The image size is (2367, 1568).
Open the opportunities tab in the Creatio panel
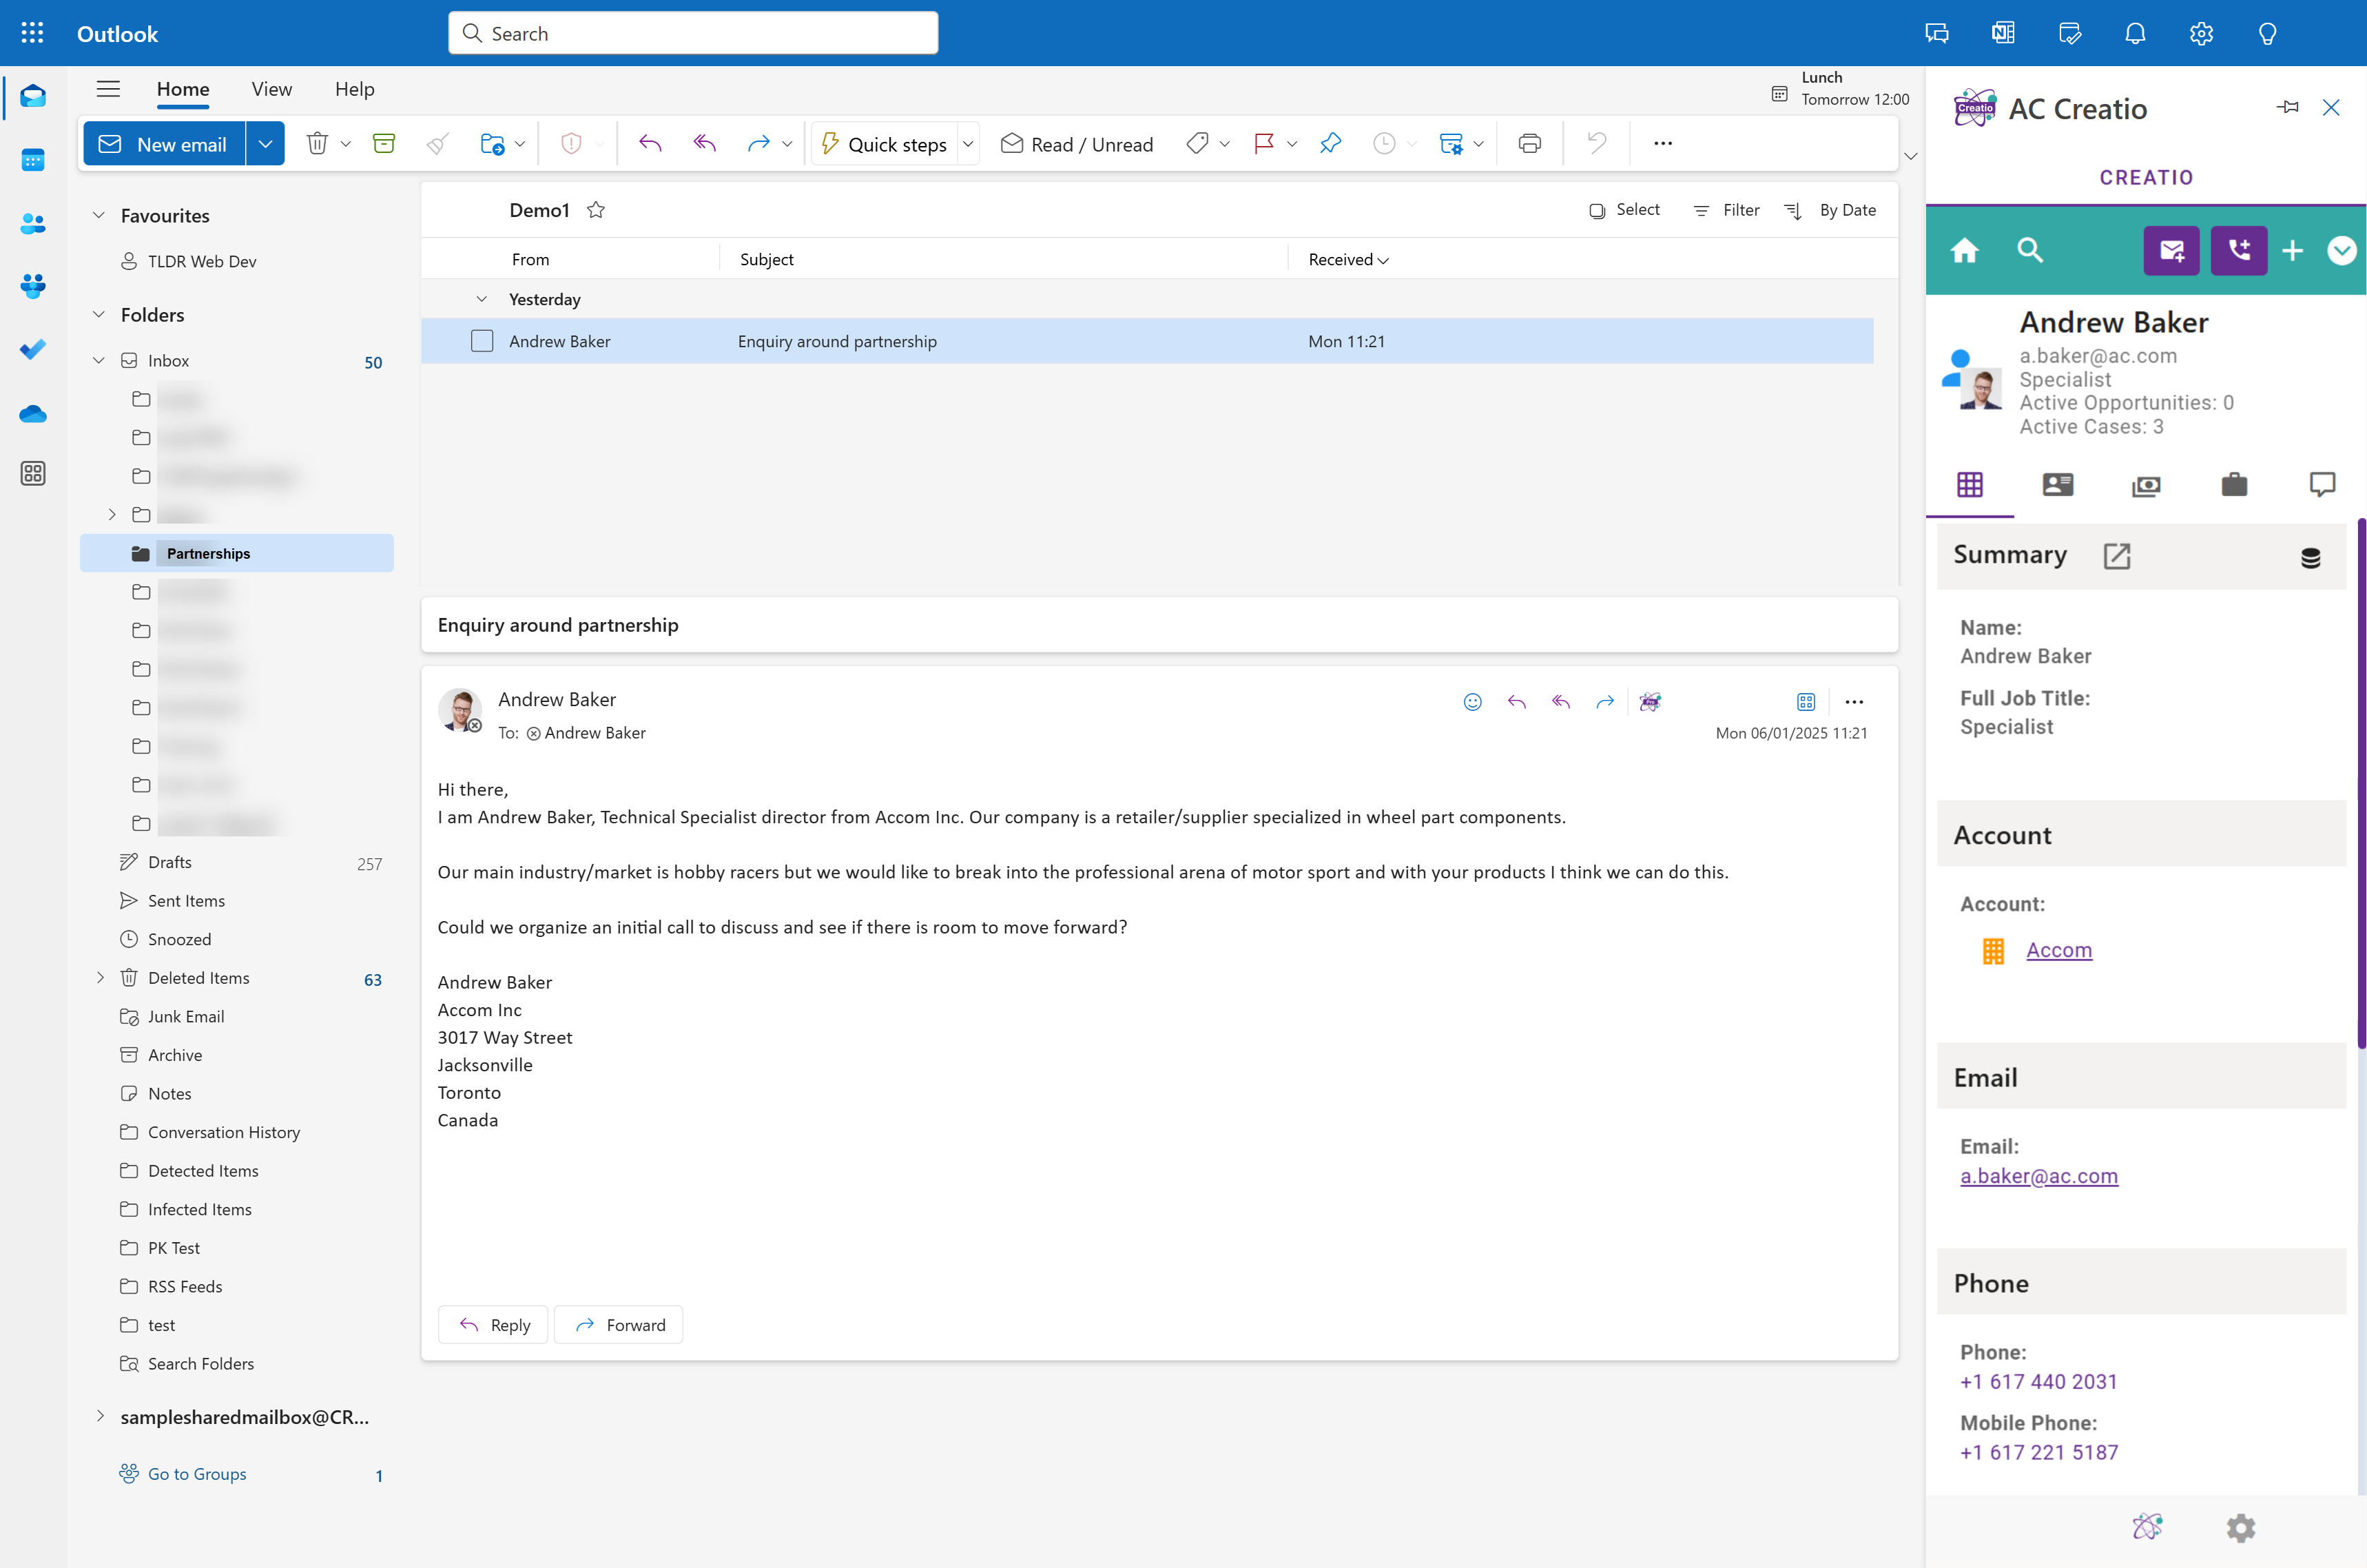point(2146,485)
